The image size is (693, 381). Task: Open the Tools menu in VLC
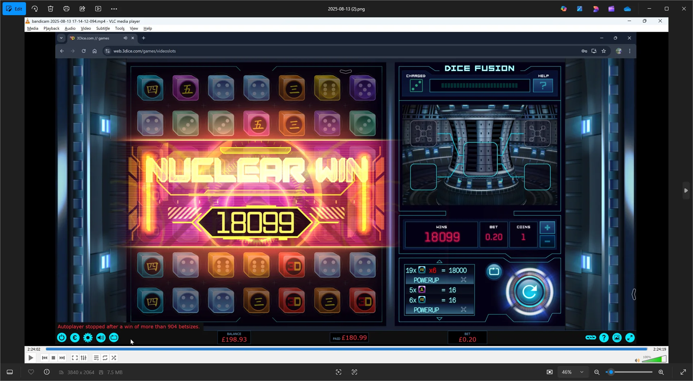point(119,28)
